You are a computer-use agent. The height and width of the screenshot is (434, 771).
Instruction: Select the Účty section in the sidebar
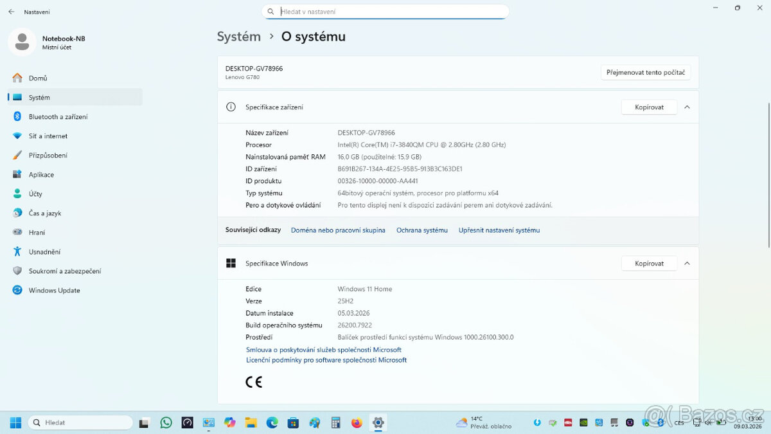pyautogui.click(x=40, y=194)
